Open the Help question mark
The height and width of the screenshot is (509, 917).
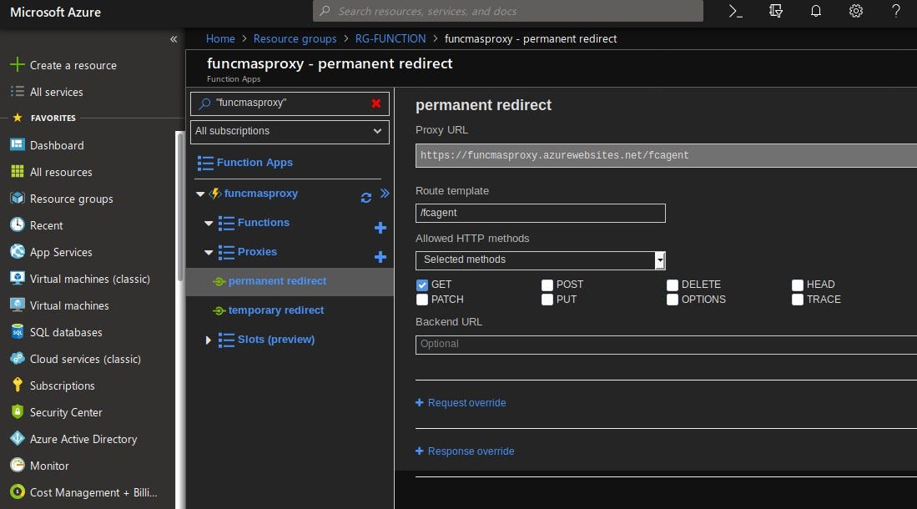(x=895, y=11)
